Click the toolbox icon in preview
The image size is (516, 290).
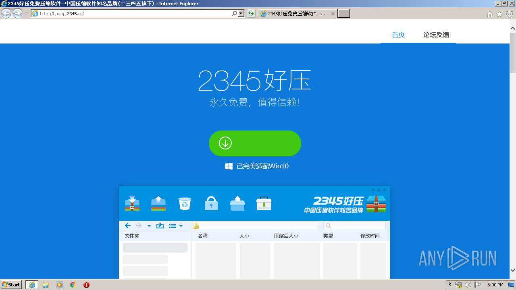tap(264, 203)
